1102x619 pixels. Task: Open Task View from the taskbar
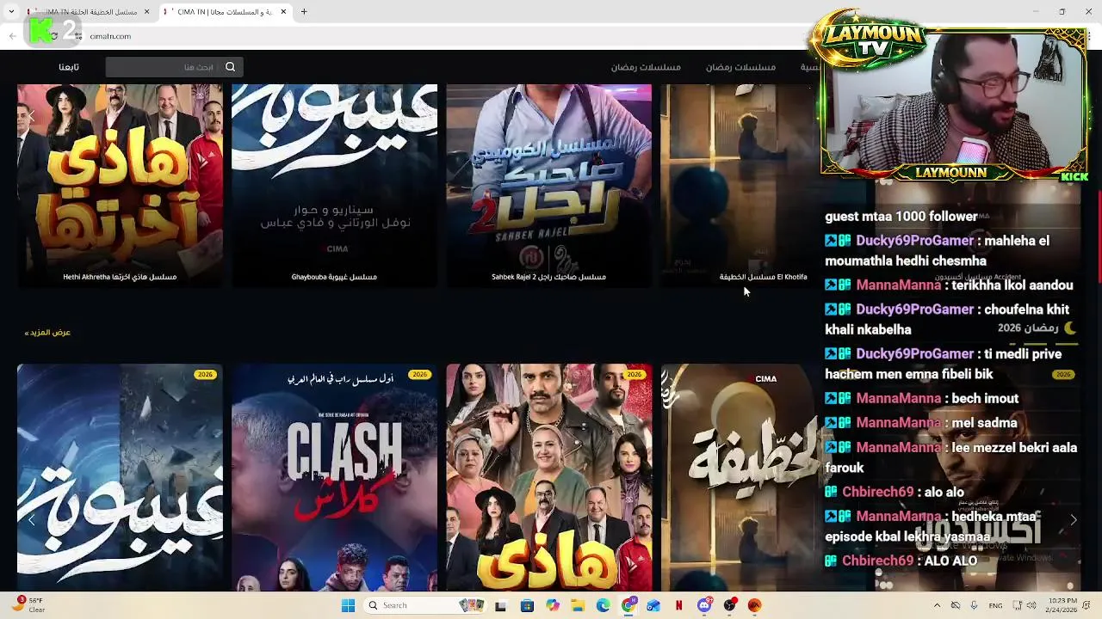[500, 605]
